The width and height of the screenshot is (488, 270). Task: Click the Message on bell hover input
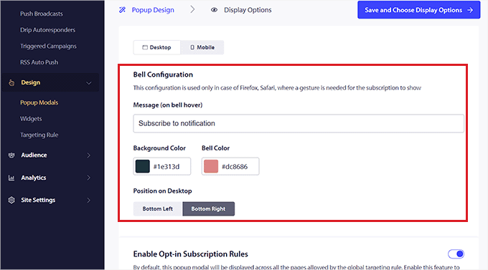(299, 123)
